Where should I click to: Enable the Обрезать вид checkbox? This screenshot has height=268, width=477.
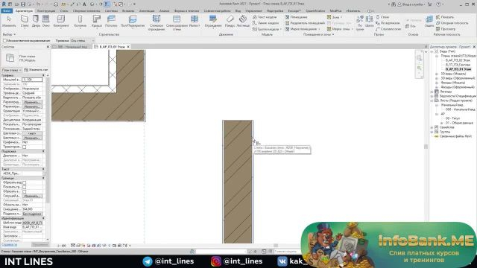[25, 182]
